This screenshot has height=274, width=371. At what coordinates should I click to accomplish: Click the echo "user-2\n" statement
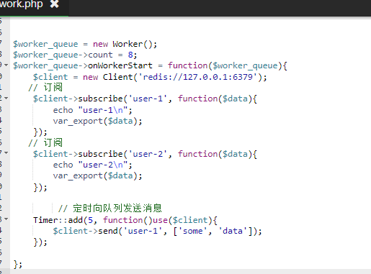click(x=93, y=165)
